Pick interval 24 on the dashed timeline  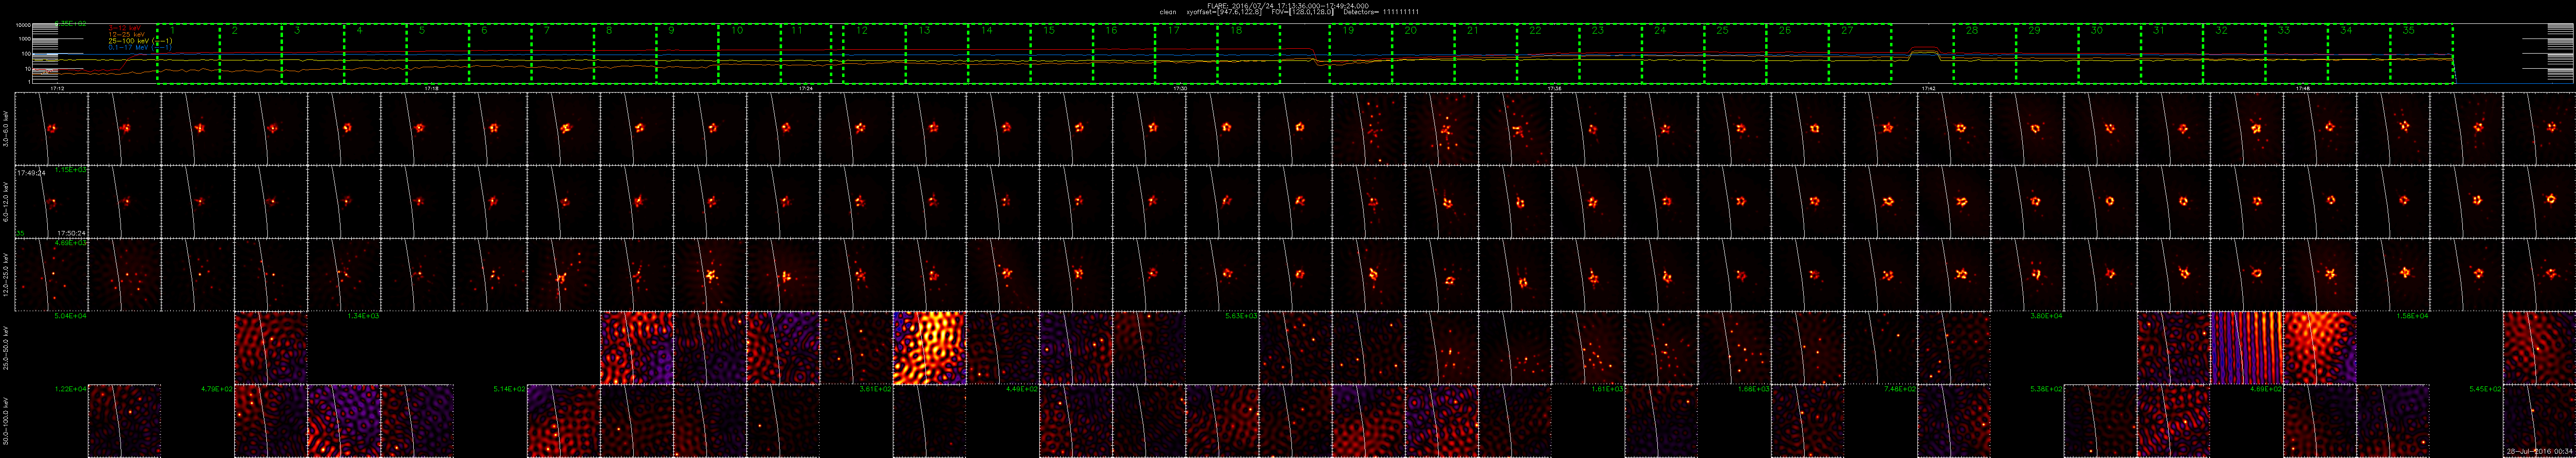coord(1672,54)
